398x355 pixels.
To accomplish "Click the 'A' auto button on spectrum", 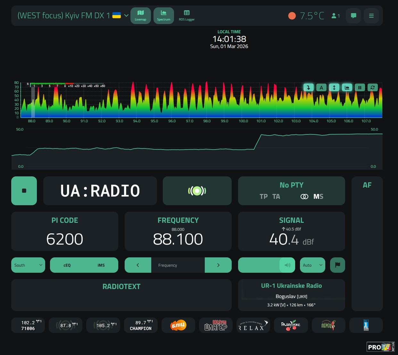I will click(x=321, y=87).
